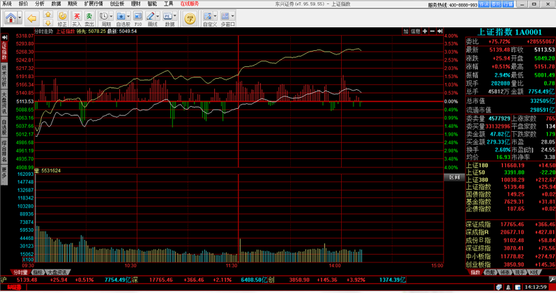Click the green 卖出 sell icon

(x=89, y=19)
